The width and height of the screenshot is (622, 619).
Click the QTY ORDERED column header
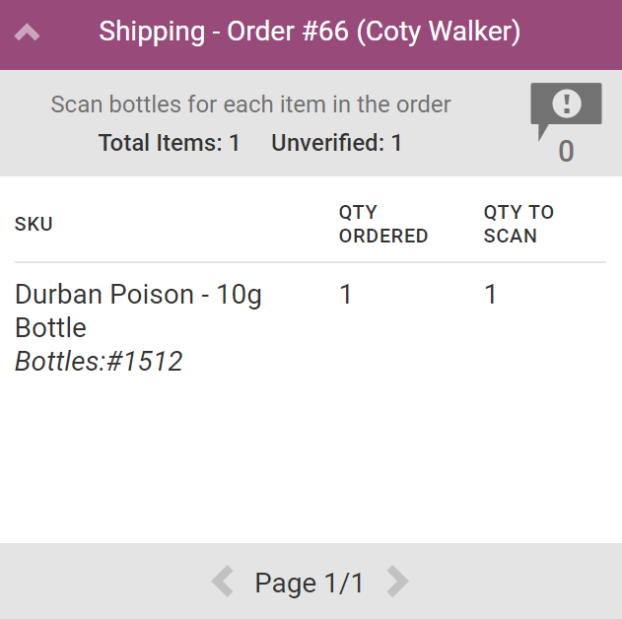[x=382, y=224]
